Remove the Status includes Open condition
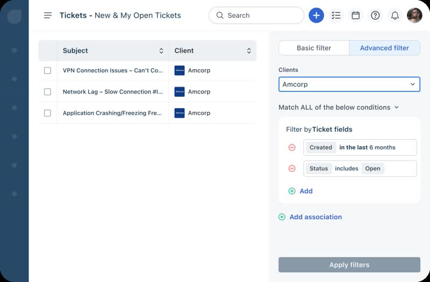 coord(292,169)
